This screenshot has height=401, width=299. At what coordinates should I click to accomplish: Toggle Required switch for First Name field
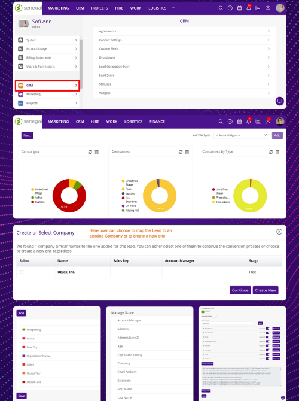click(268, 329)
